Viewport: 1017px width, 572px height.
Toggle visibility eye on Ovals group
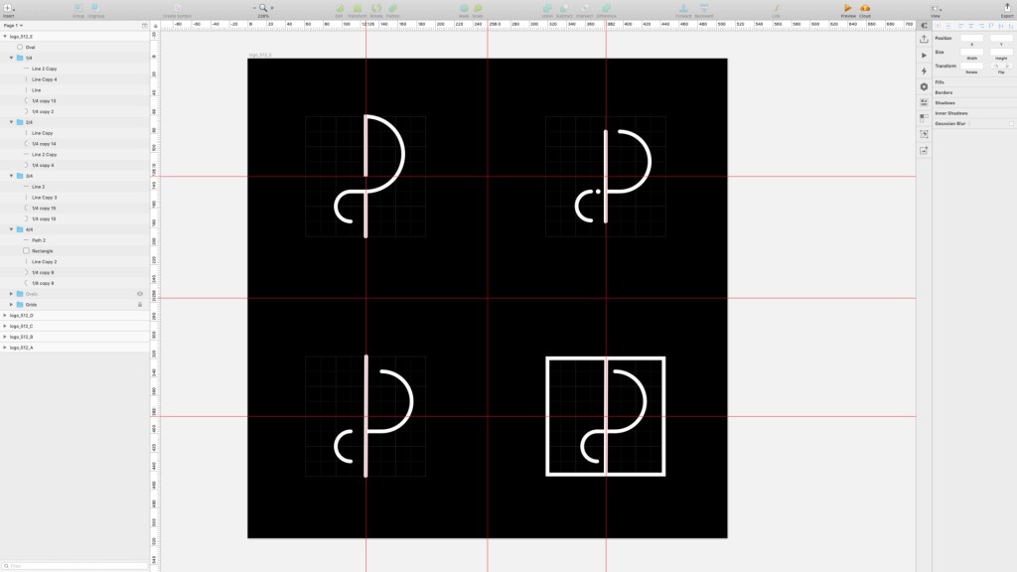pyautogui.click(x=139, y=294)
